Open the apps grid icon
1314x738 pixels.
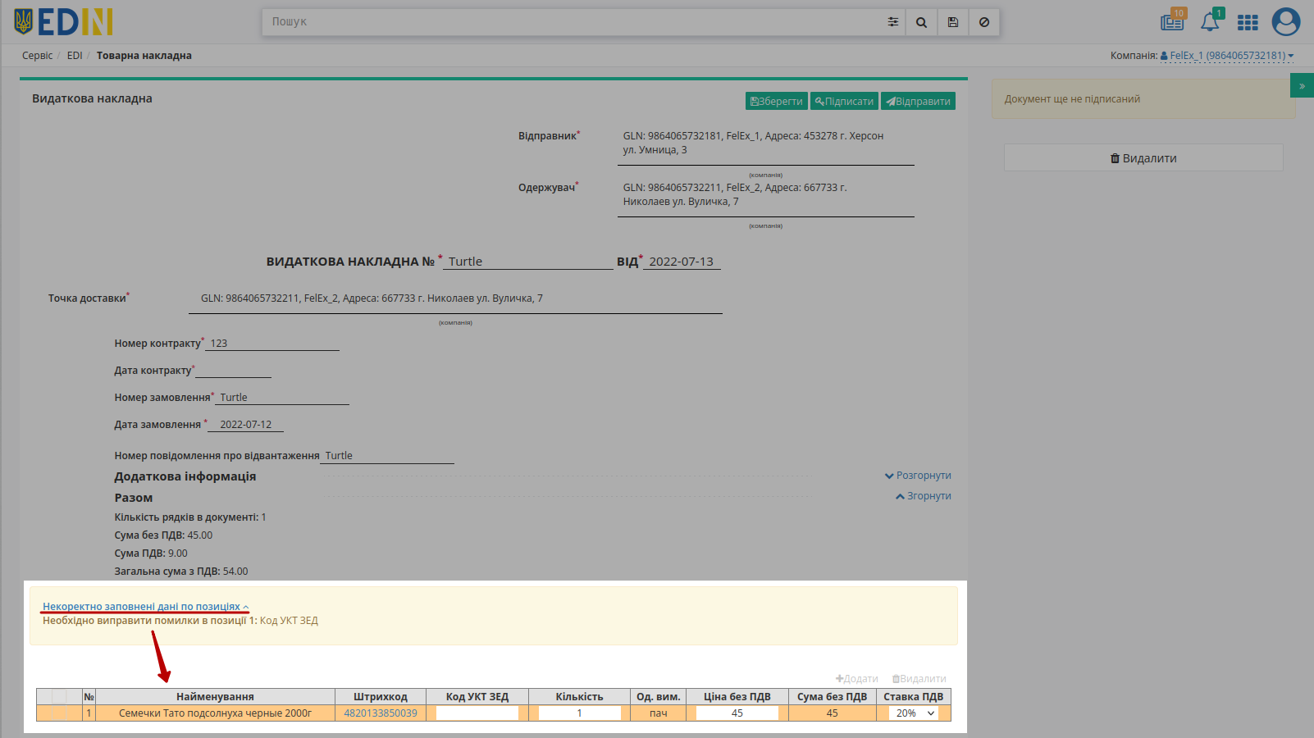1248,22
